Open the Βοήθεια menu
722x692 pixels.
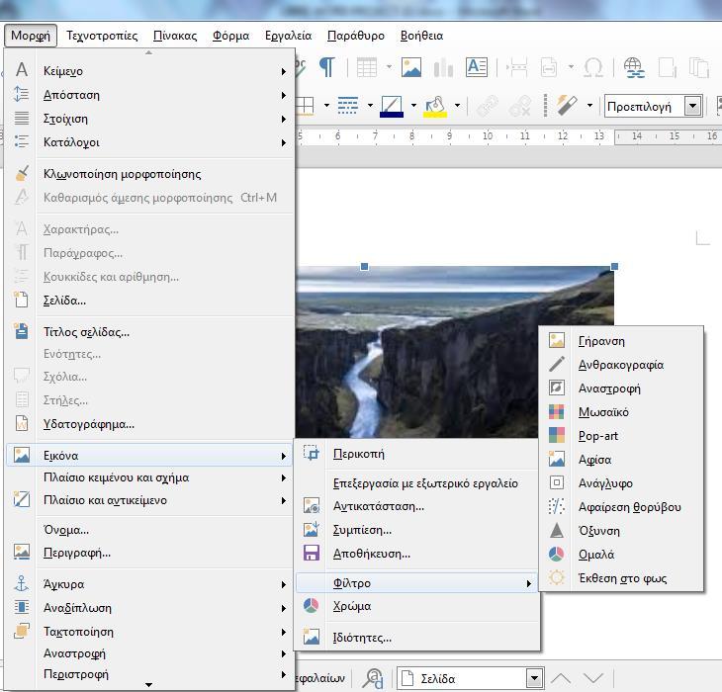(x=421, y=36)
